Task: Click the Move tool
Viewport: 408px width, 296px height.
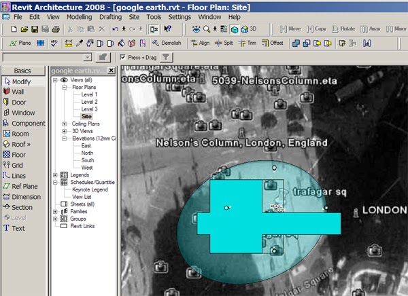Action: click(x=290, y=29)
